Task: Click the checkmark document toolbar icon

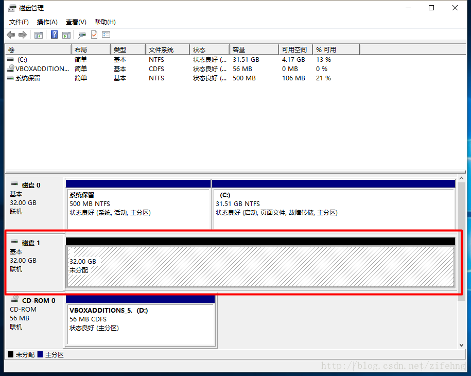Action: click(x=94, y=35)
